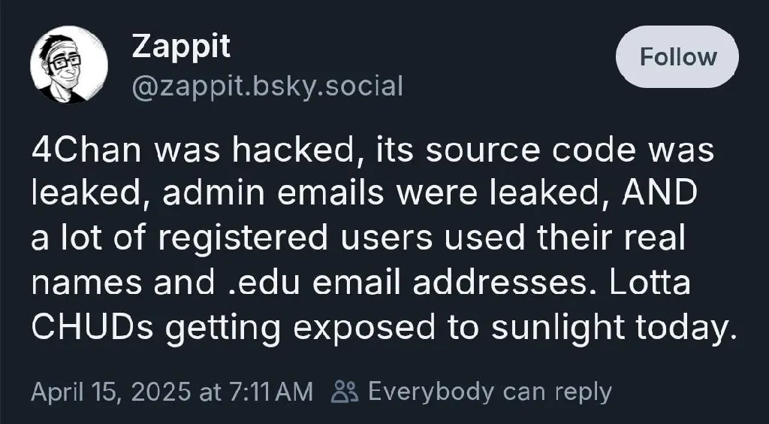Click the word 4Chan in the post
Image resolution: width=769 pixels, height=424 pixels.
86,150
